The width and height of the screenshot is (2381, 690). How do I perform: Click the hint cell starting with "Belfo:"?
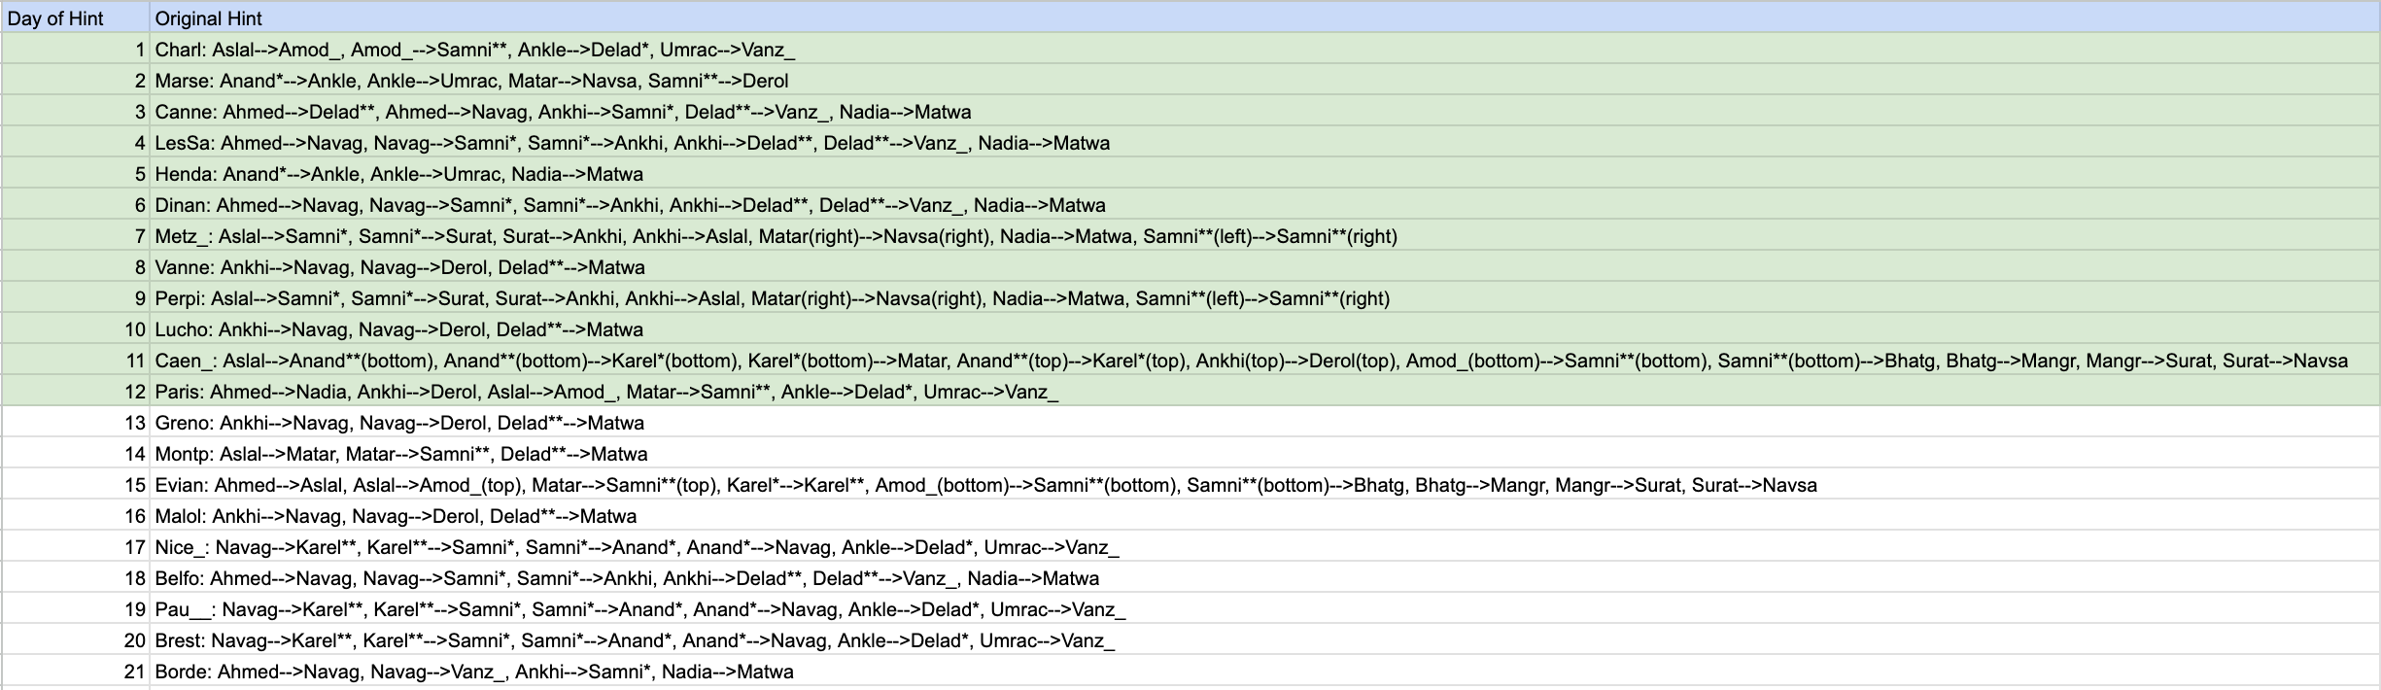(x=1265, y=577)
